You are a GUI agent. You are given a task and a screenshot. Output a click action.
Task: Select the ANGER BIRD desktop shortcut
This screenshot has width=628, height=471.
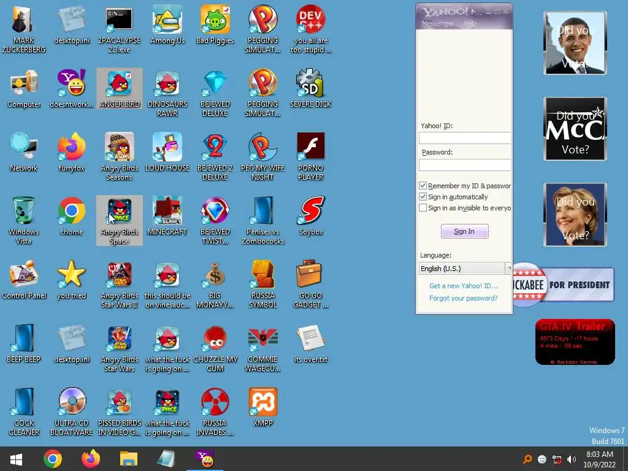pos(120,89)
